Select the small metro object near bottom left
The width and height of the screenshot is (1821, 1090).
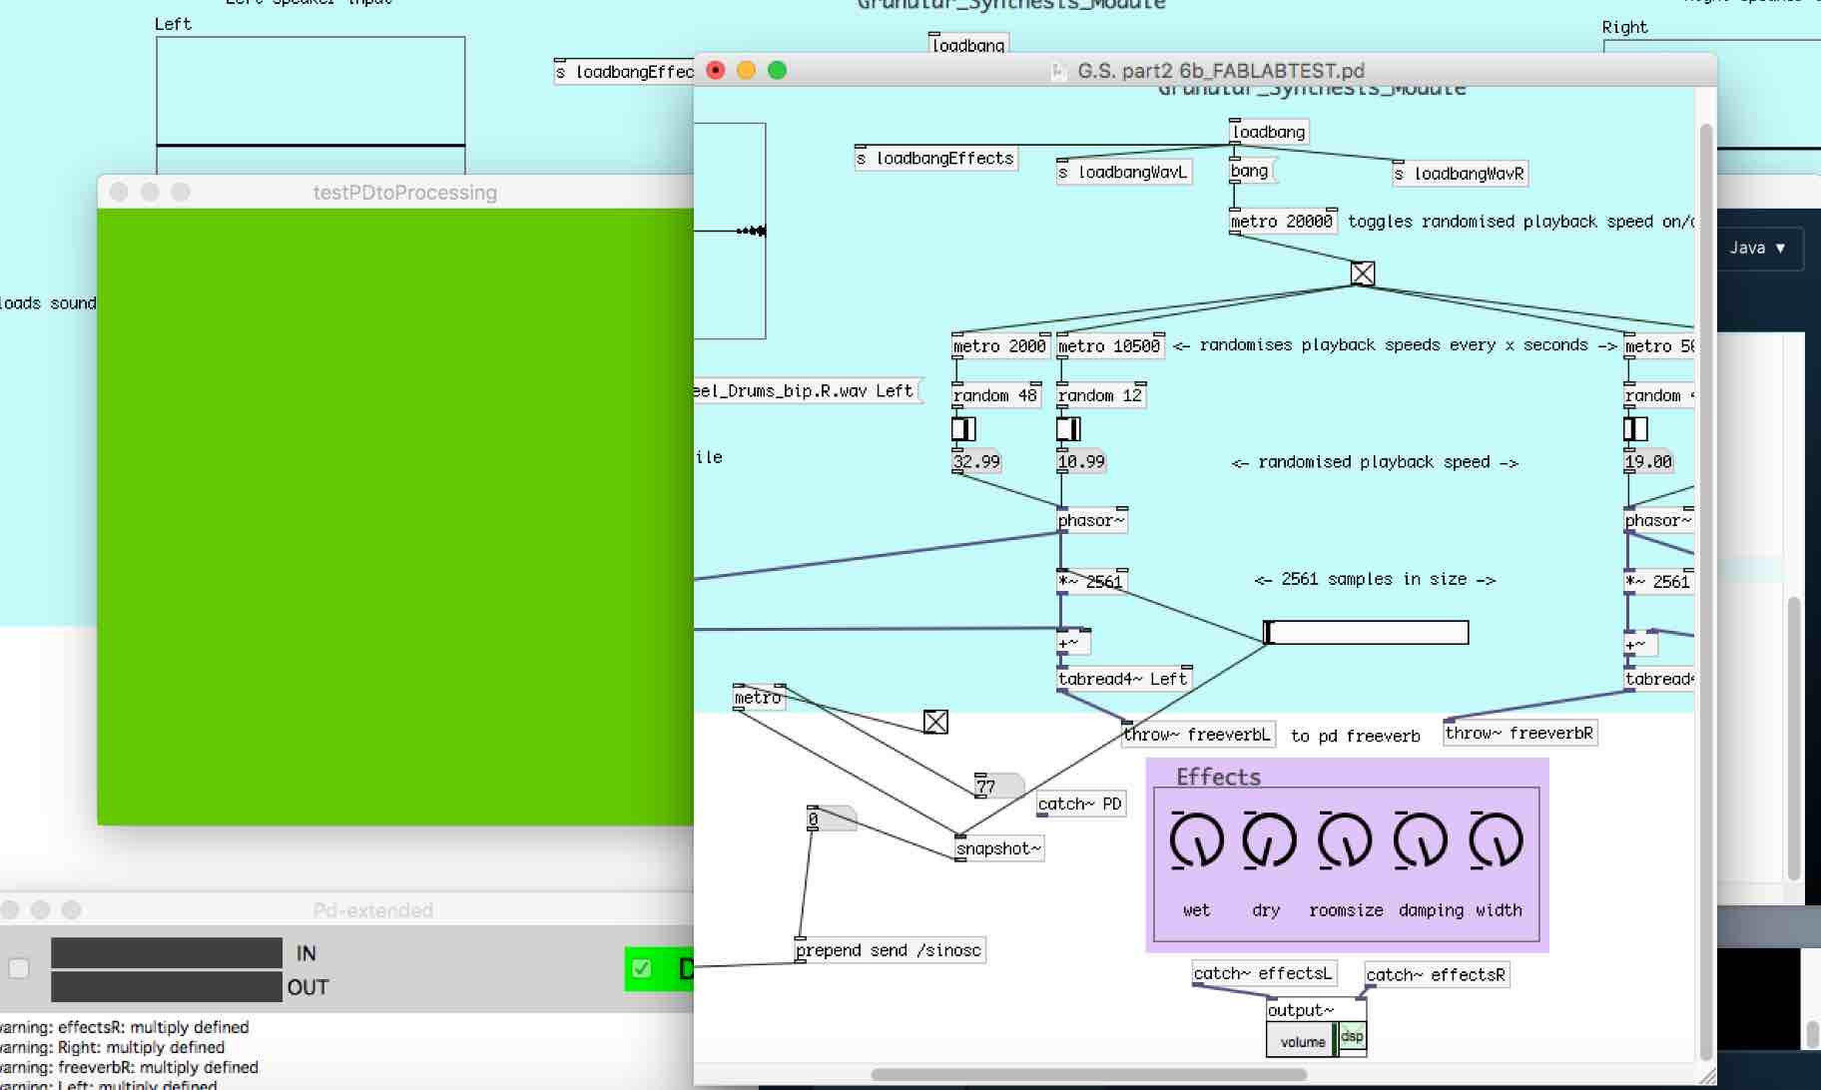click(759, 698)
